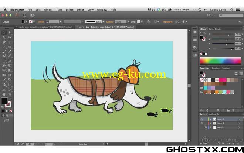Click the zoom level field in status bar

[30, 144]
